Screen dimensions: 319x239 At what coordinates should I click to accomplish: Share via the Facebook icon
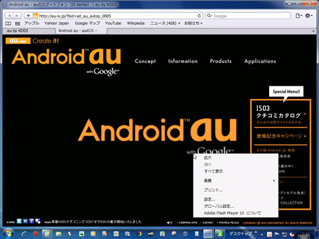point(32,221)
